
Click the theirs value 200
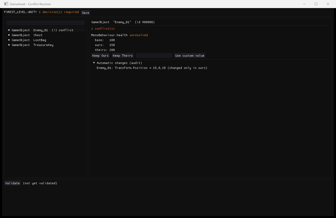click(x=112, y=50)
